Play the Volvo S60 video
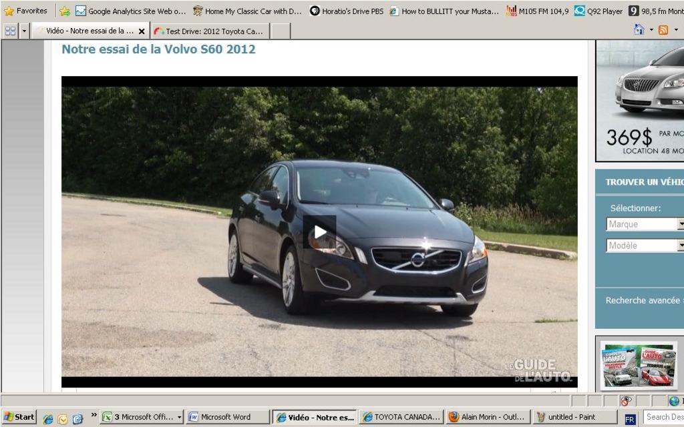Viewport: 684px width, 427px height. point(319,232)
